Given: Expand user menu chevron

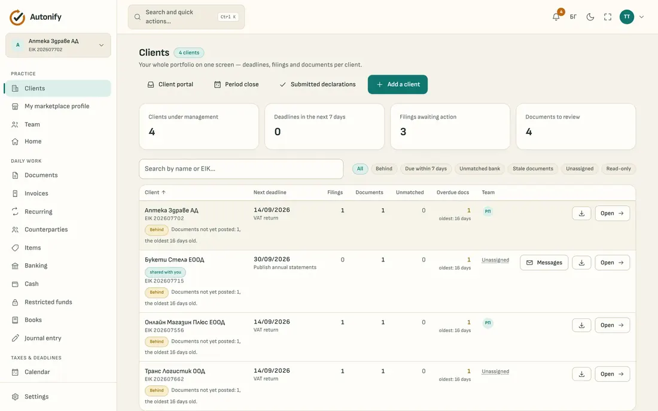Looking at the screenshot, I should [642, 17].
